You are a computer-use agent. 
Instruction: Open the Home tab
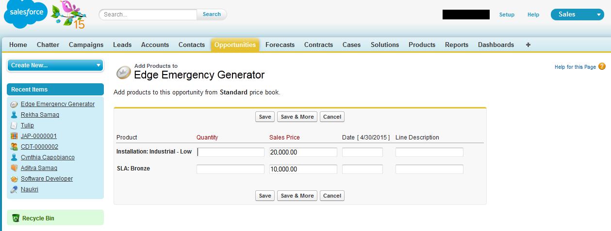pos(18,45)
